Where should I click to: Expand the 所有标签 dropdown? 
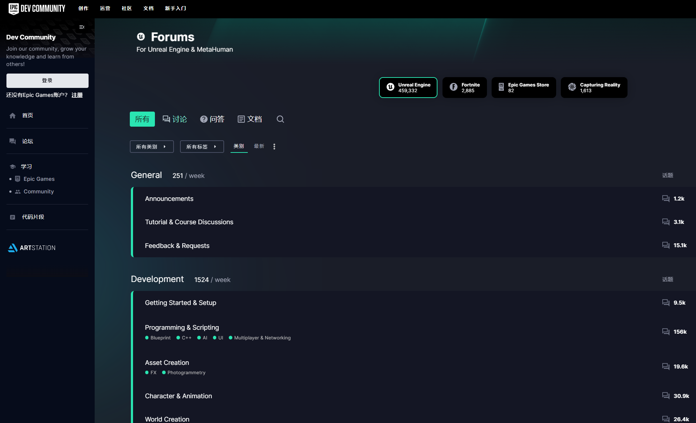202,147
